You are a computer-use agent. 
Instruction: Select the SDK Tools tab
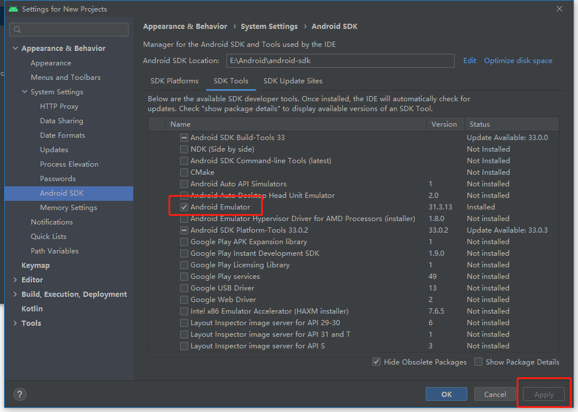tap(231, 81)
